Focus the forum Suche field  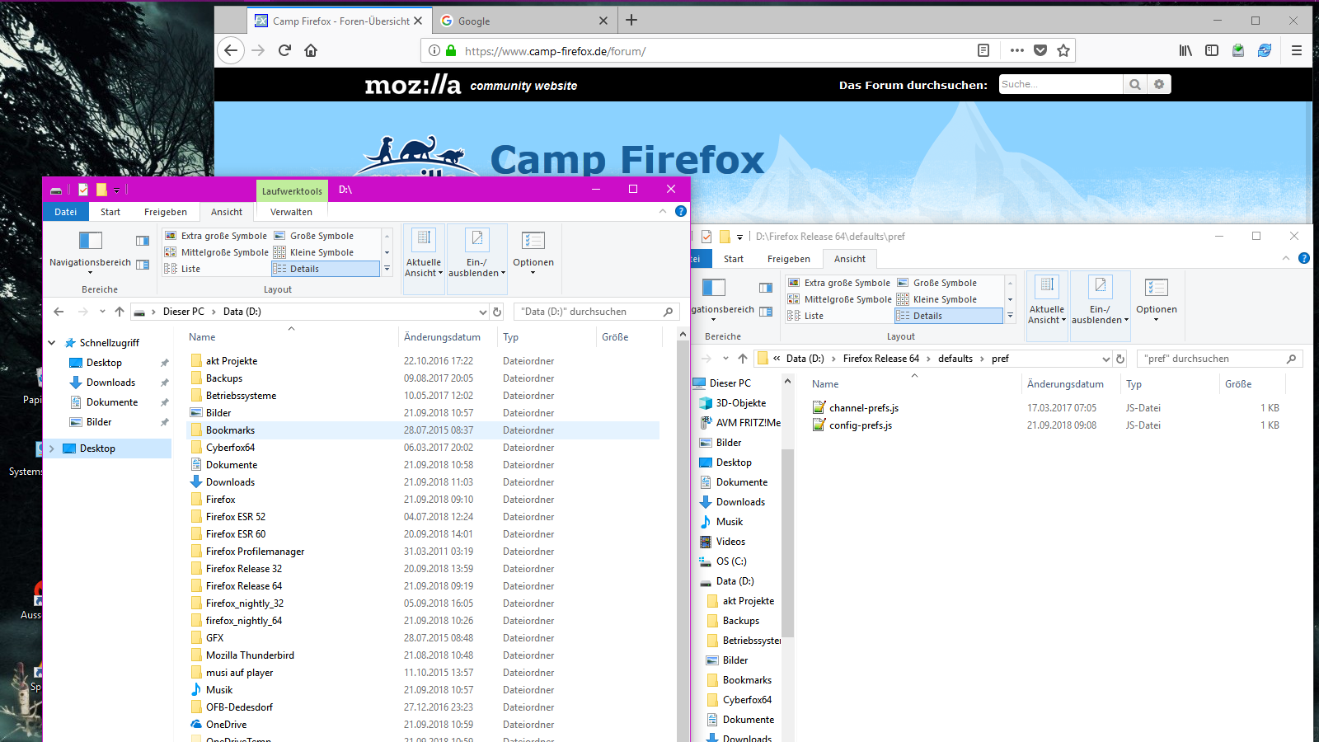[x=1061, y=84]
